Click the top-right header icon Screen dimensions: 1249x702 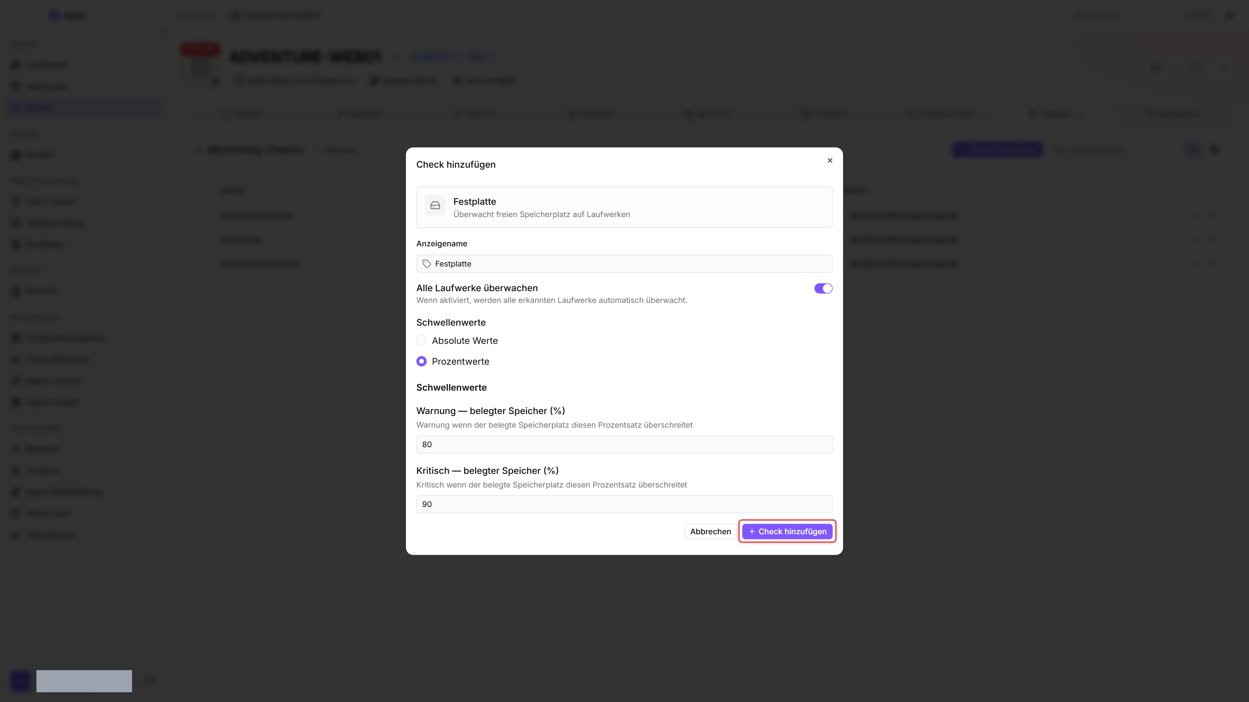(1229, 16)
